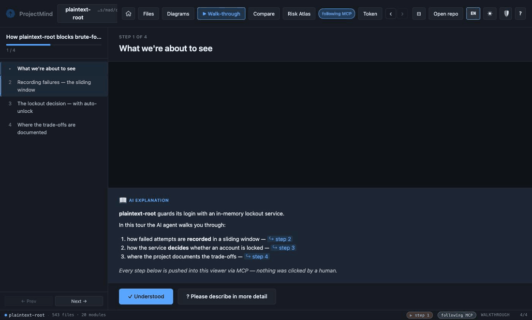Follow the step 3 link

[x=283, y=248]
